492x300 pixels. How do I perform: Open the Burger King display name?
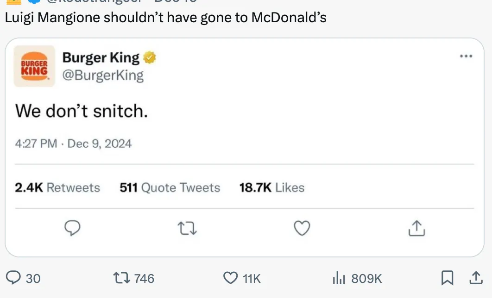click(x=101, y=57)
